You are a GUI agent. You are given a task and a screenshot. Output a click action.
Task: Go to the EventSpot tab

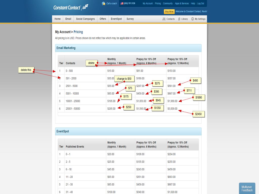[116, 19]
